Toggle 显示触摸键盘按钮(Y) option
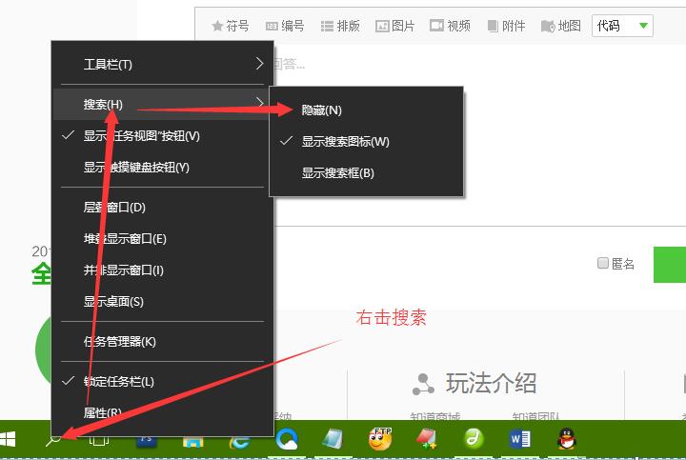The image size is (686, 460). point(163,167)
